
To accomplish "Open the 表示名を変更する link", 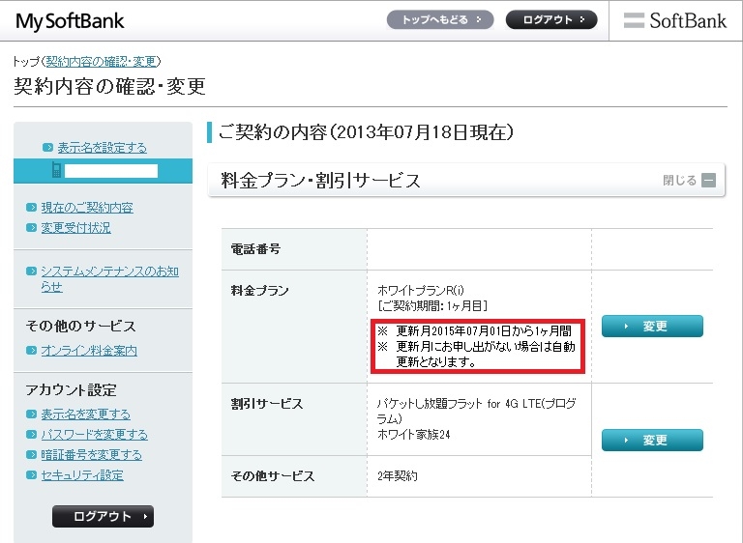I will 86,414.
